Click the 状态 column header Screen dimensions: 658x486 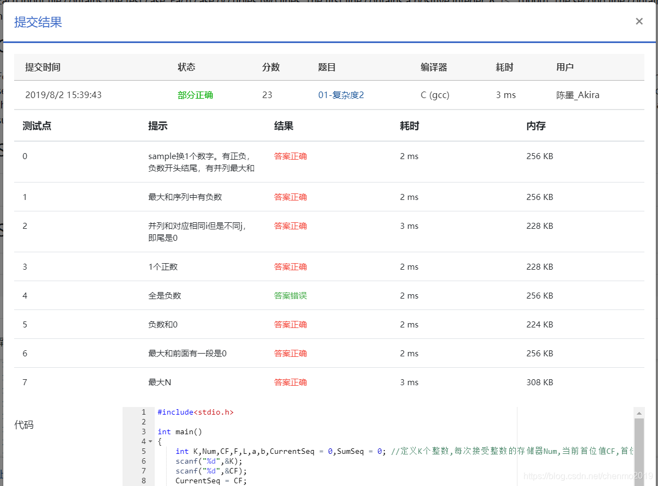coord(186,68)
